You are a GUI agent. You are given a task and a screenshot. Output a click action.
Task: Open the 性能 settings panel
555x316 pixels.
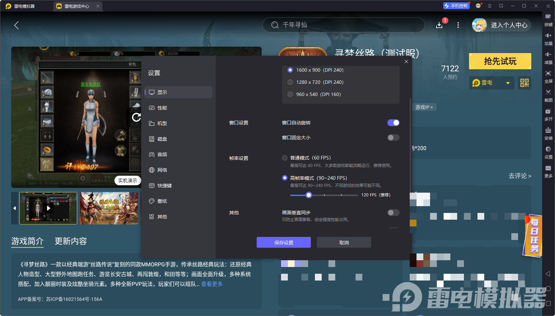click(x=162, y=107)
